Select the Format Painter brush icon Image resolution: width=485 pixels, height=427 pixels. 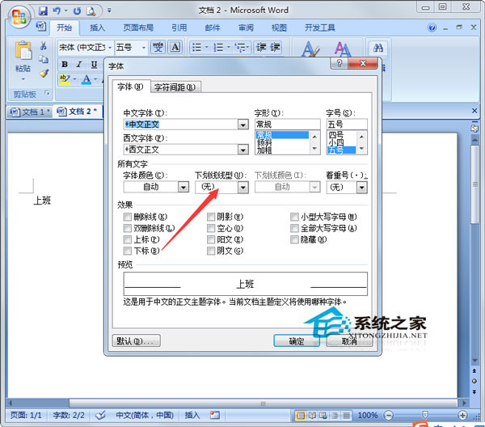(44, 74)
